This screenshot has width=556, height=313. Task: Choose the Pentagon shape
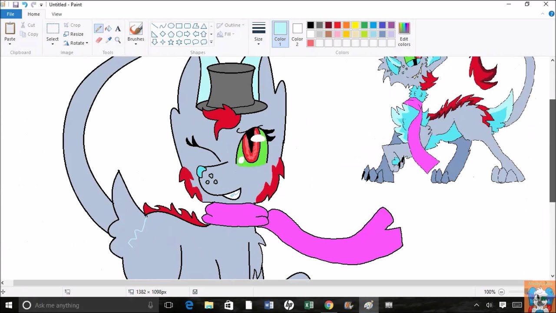(171, 34)
